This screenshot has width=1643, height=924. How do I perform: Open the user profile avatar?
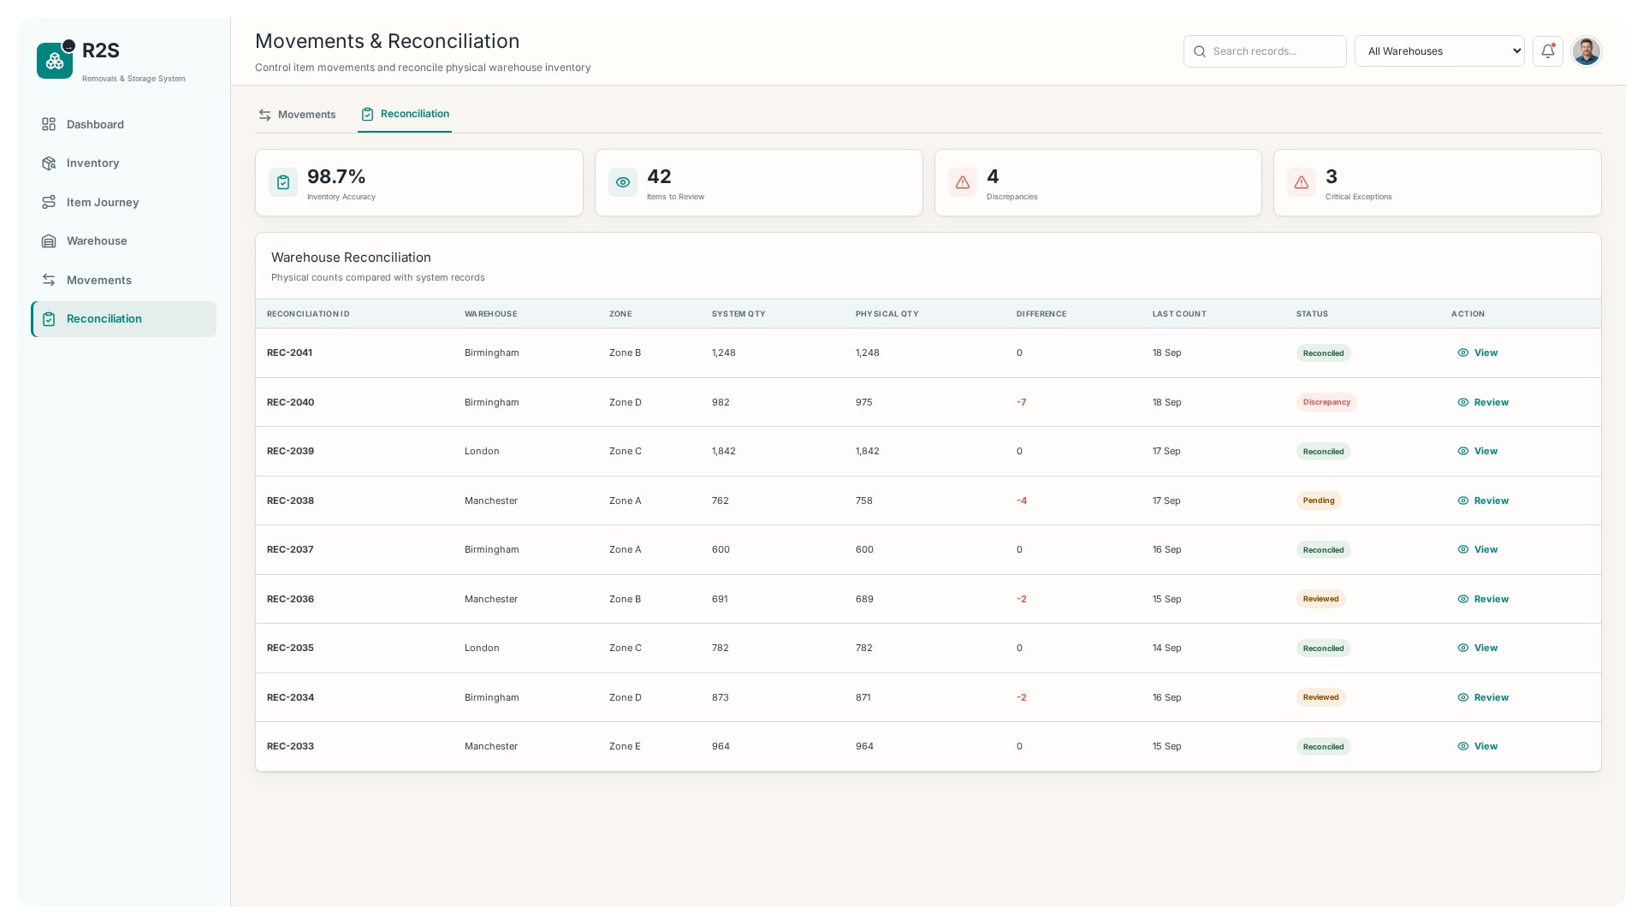tap(1586, 51)
